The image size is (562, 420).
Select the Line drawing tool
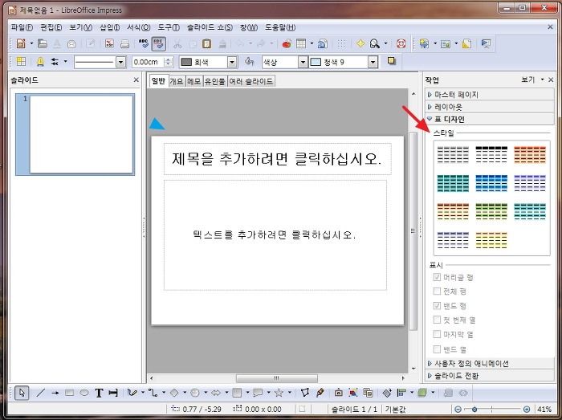40,393
